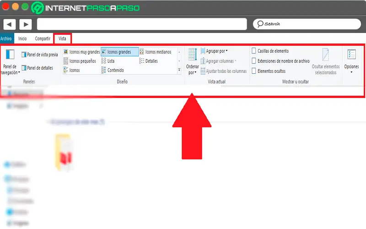Image resolution: width=366 pixels, height=229 pixels.
Task: Select Iconos grandes layout
Action: point(119,52)
